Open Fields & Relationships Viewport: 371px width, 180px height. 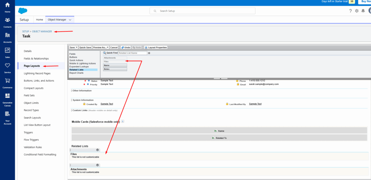36,59
